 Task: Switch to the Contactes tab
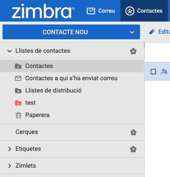[x=144, y=11]
